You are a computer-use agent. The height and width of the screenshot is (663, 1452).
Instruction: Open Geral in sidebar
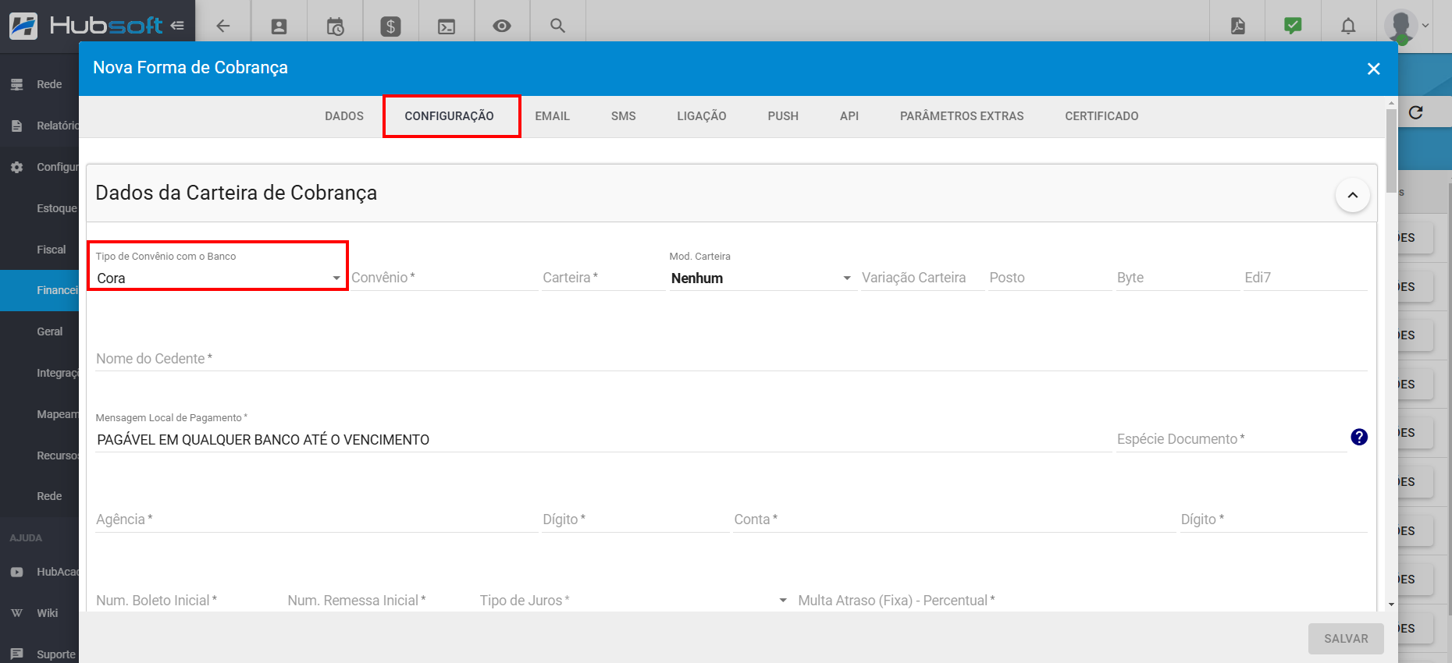click(39, 331)
